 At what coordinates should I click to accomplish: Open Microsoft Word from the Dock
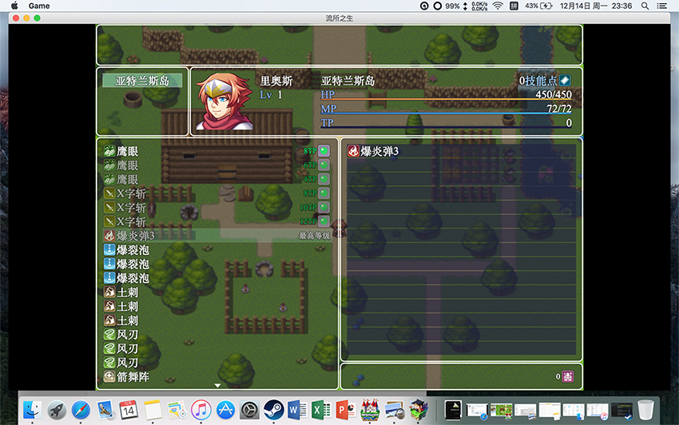[297, 409]
